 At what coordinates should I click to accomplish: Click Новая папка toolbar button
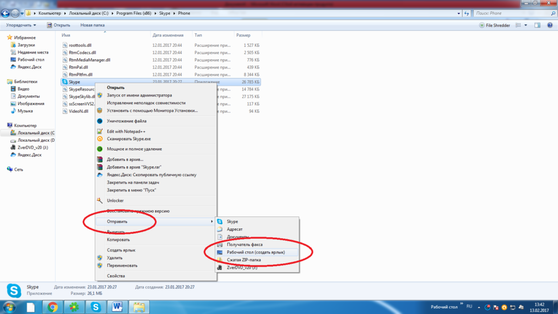point(93,25)
